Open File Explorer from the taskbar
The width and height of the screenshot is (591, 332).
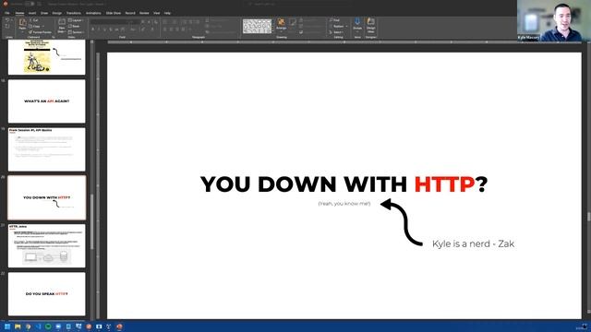(18, 326)
